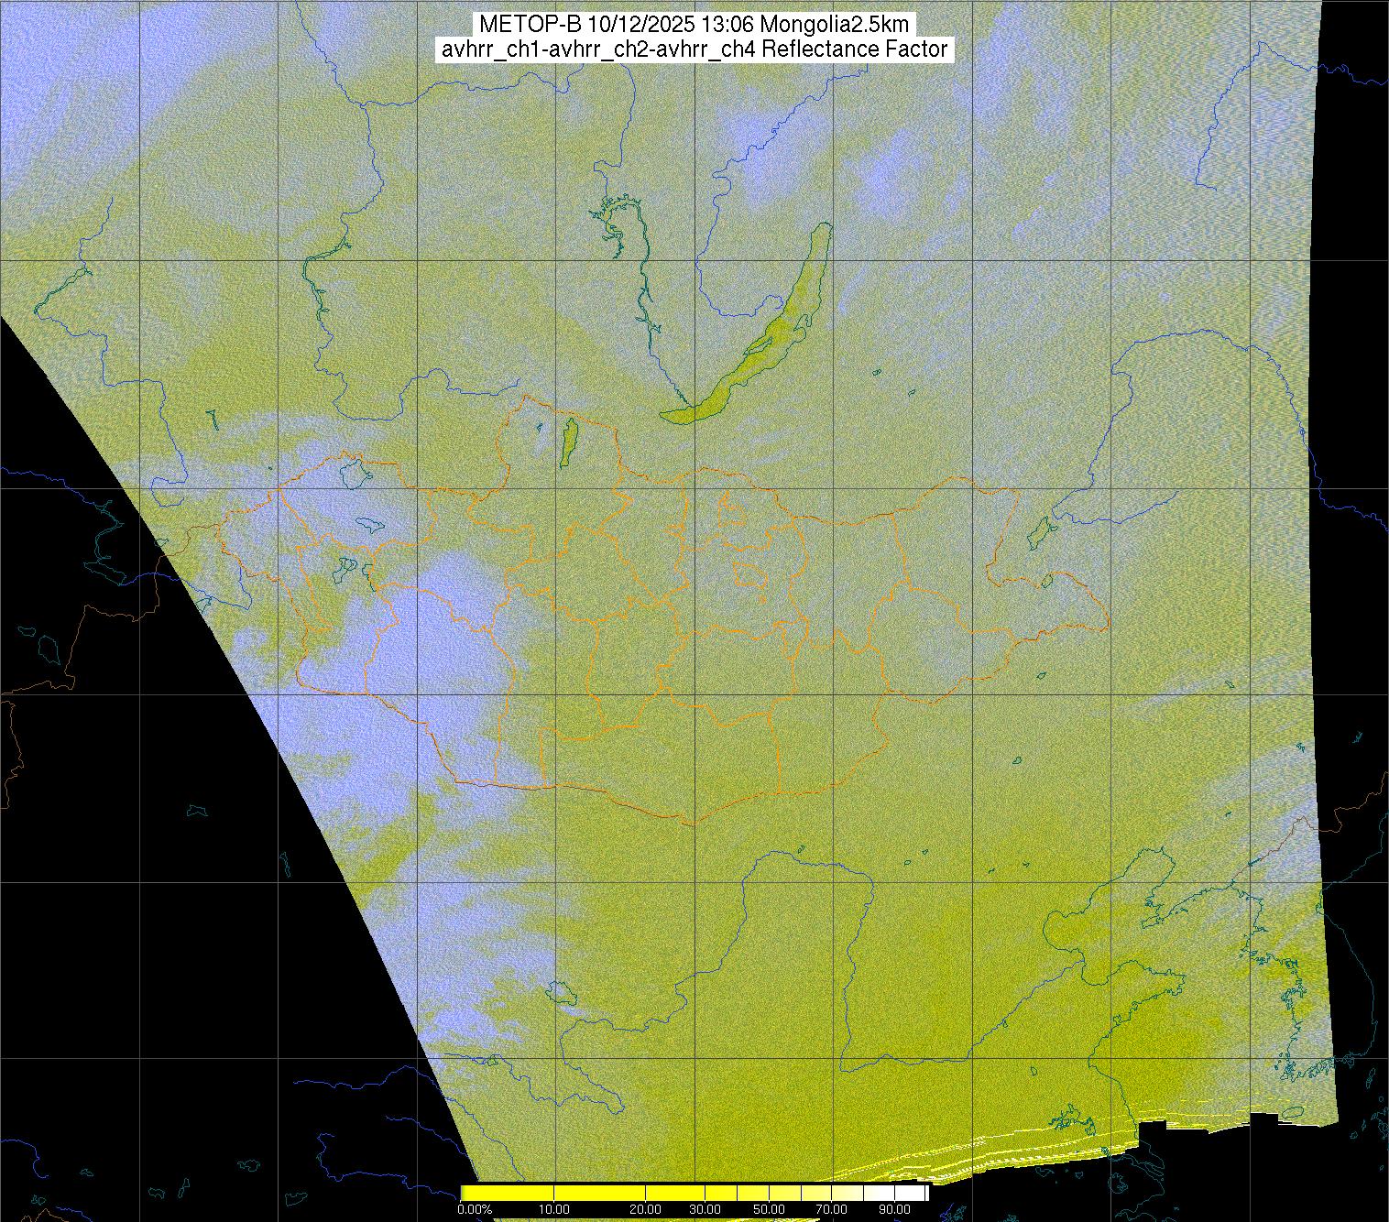
Task: Click the 30.00 tick label on the colorbar
Action: pyautogui.click(x=704, y=1210)
